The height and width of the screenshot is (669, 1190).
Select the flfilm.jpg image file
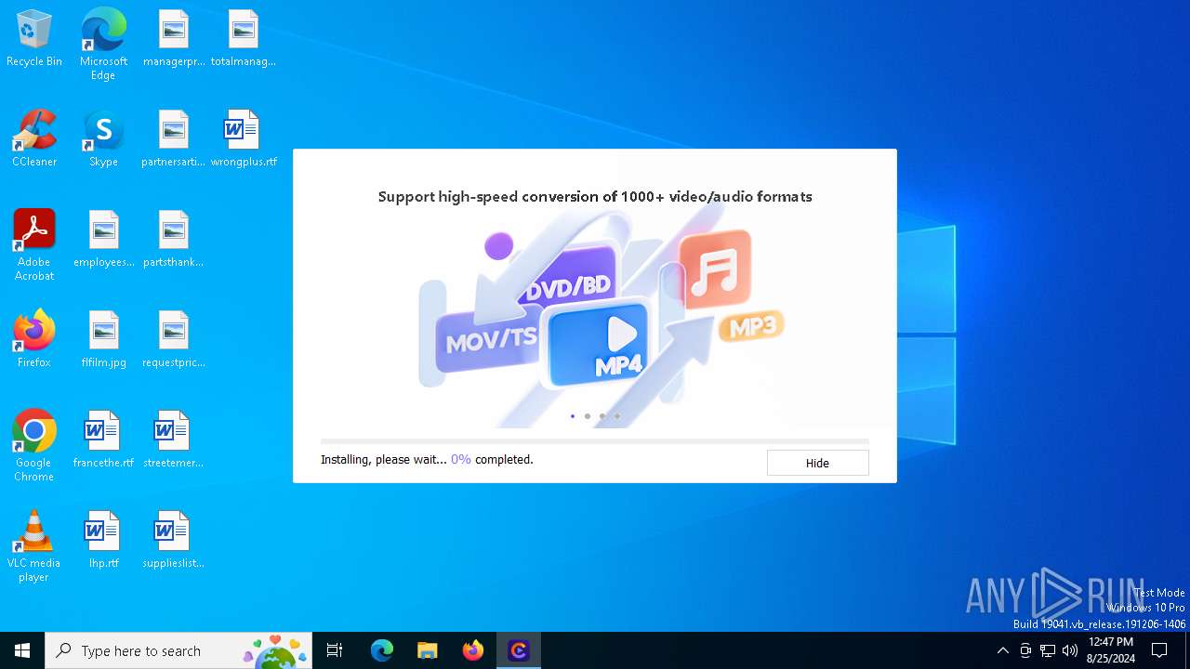click(x=103, y=340)
